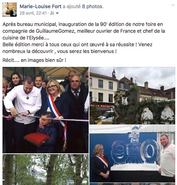Viewport: 177px width, 185px height.
Task: Open the post options chevron at top right
Action: [173, 5]
